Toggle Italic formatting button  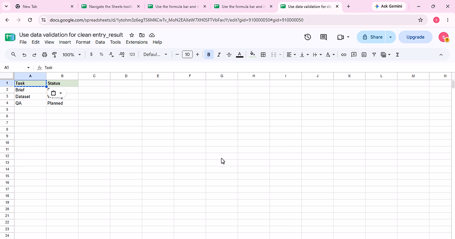pos(219,55)
